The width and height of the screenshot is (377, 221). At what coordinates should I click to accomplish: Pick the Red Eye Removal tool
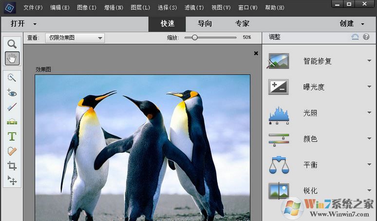(12, 92)
